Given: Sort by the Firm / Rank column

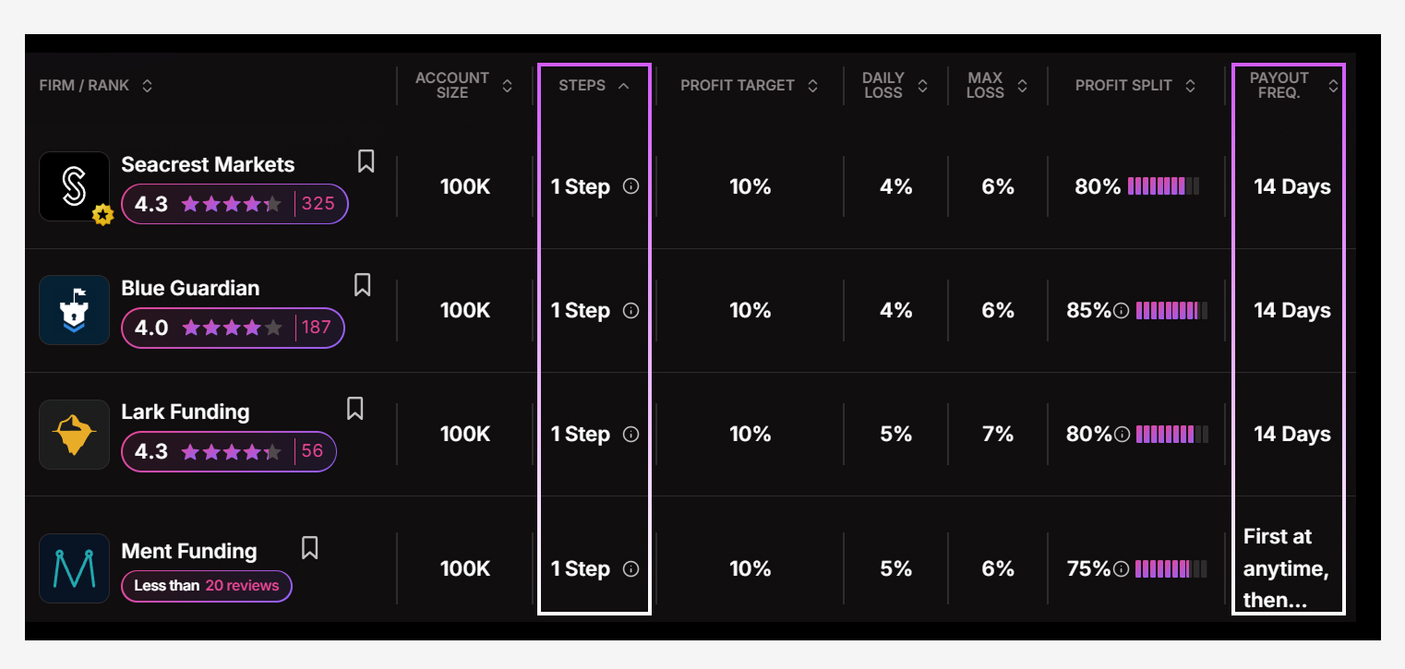Looking at the screenshot, I should [96, 85].
